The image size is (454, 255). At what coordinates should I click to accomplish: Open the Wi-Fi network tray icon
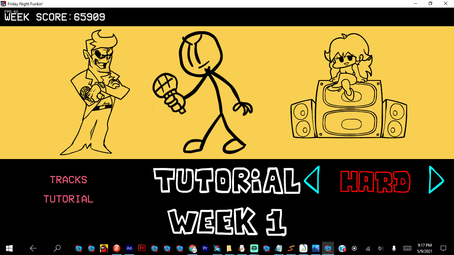[368, 248]
